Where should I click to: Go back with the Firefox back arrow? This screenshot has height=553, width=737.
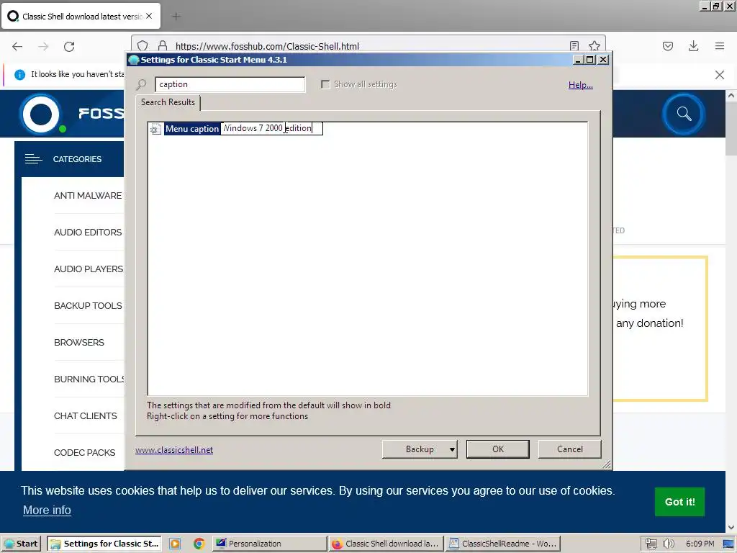tap(17, 46)
